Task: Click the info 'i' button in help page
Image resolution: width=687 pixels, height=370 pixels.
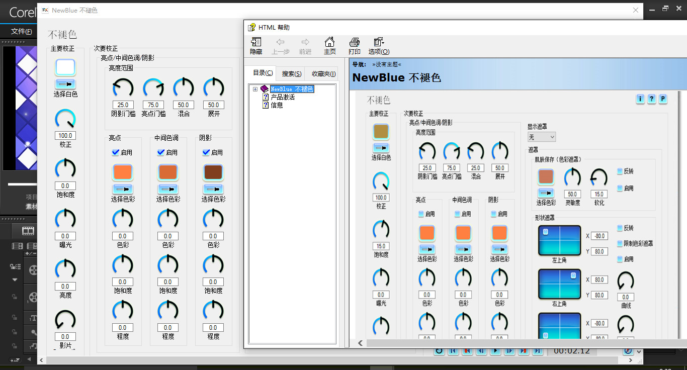Action: (x=640, y=99)
